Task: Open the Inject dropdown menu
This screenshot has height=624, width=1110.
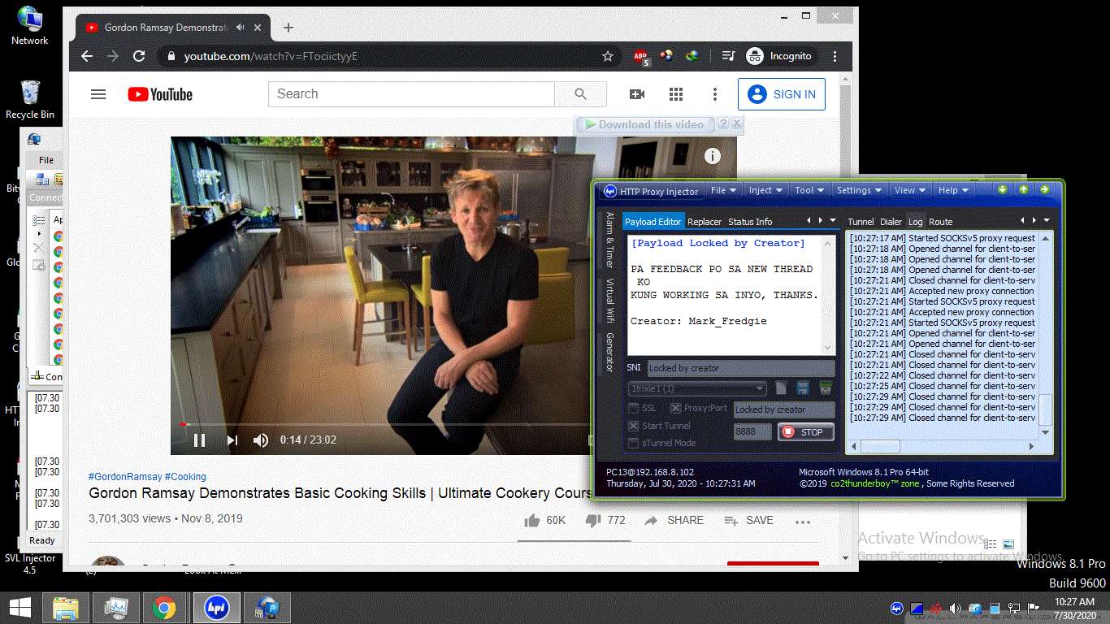Action: click(765, 190)
